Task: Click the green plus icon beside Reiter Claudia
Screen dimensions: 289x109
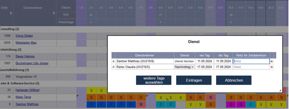Action: 113,67
